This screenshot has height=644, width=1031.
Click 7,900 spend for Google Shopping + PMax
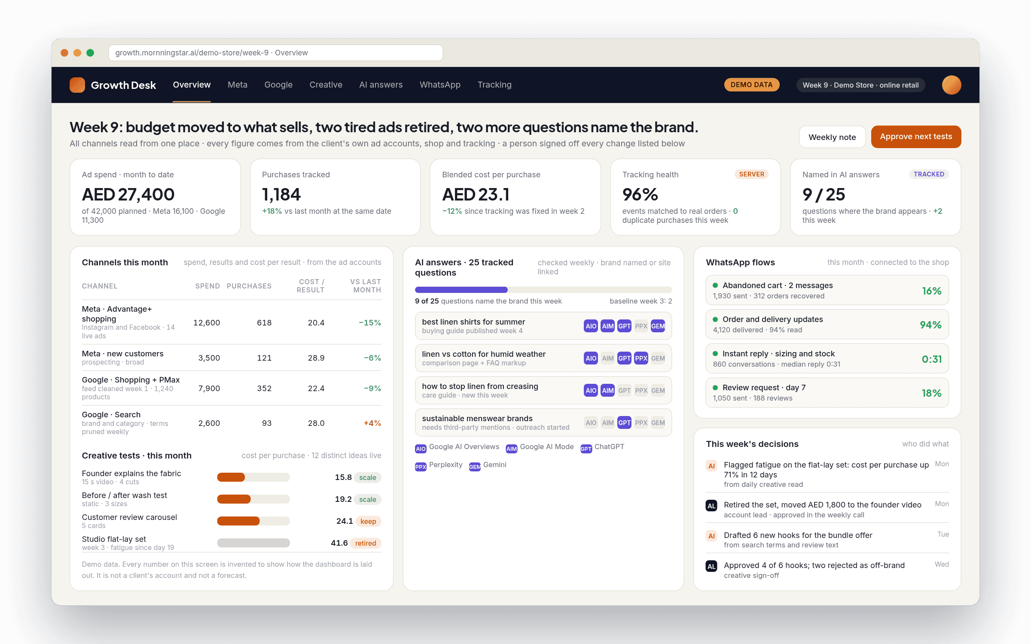[209, 388]
